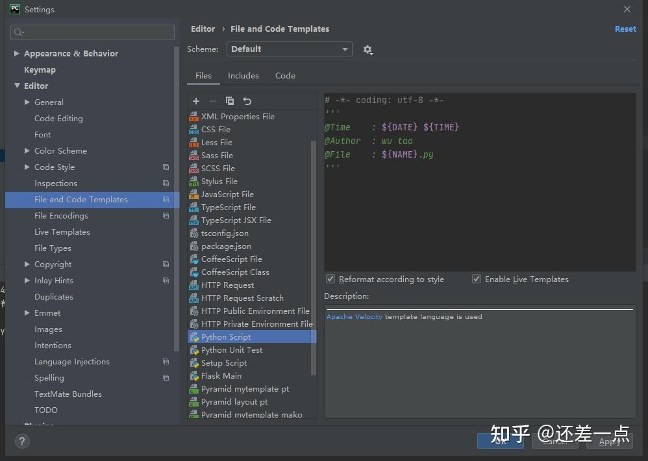Screen dimensions: 648x461
Task: Click the template list scrollbar
Action: (x=313, y=258)
